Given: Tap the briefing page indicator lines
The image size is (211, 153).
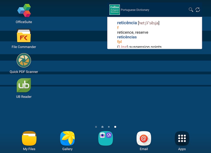Looking at the screenshot, I should pos(96,127).
